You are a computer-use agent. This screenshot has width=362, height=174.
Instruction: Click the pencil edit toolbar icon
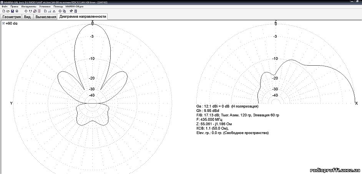pyautogui.click(x=50, y=11)
